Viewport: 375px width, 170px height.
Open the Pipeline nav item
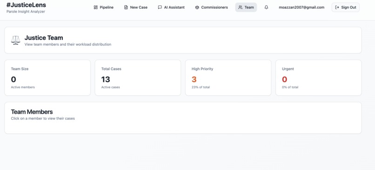coord(104,7)
